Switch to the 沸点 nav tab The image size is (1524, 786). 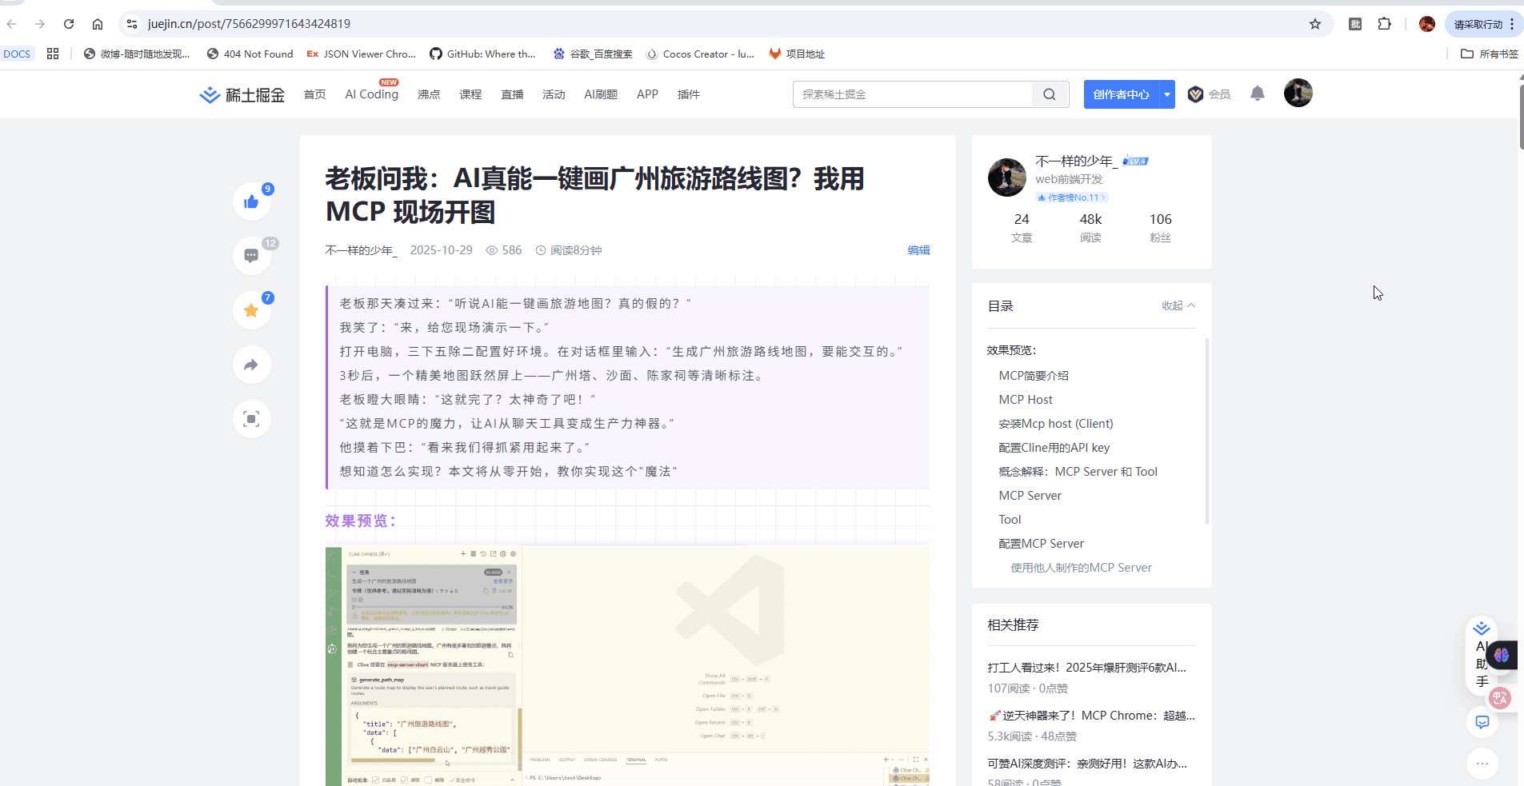(x=429, y=94)
